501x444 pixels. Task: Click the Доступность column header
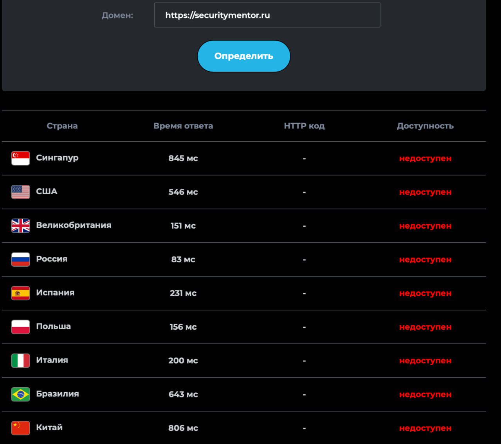[425, 126]
